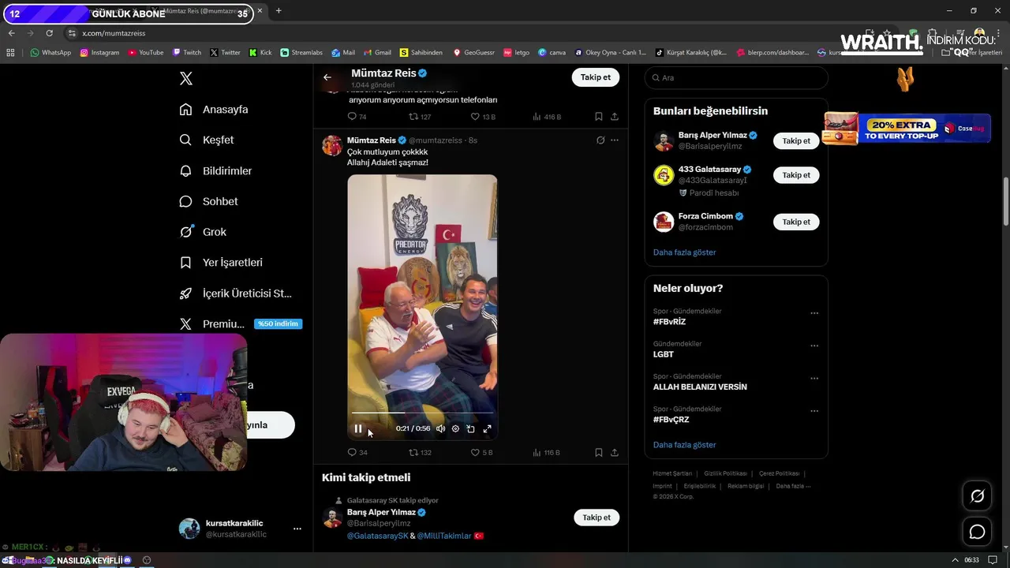This screenshot has height=568, width=1010.
Task: Reply to the post with 74 comments
Action: coord(357,117)
